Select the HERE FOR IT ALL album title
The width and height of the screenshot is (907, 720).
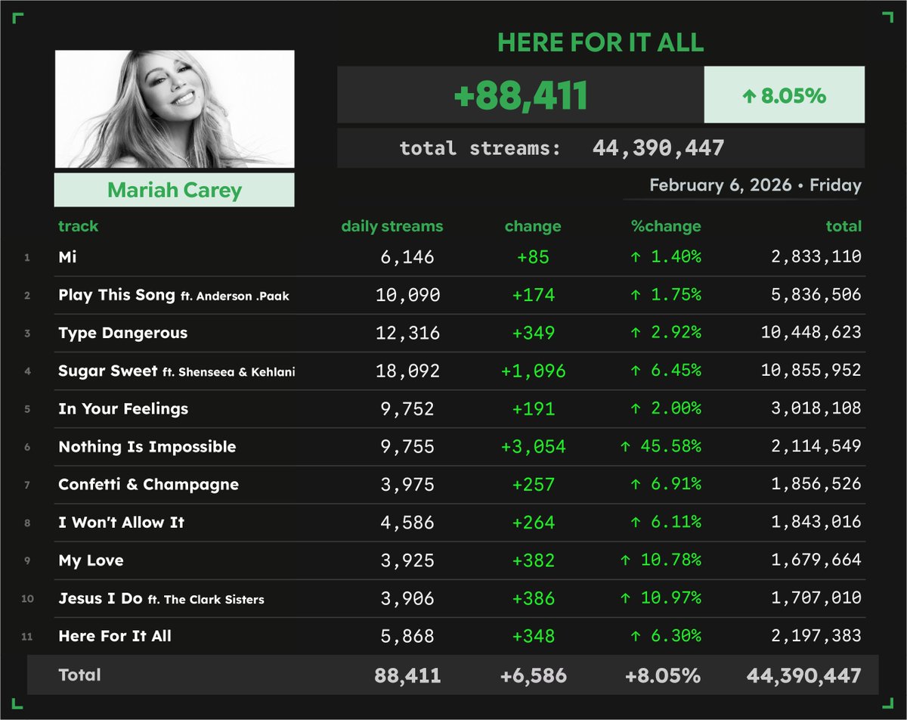pyautogui.click(x=601, y=42)
